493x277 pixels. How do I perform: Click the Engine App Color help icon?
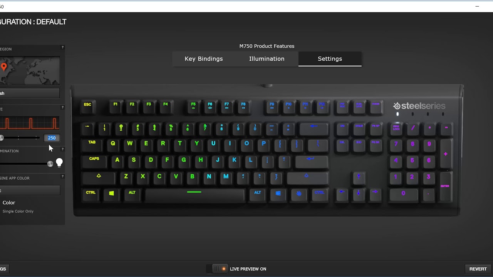pos(63,177)
